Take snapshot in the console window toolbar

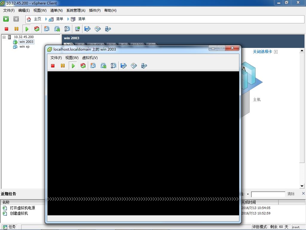[93, 66]
